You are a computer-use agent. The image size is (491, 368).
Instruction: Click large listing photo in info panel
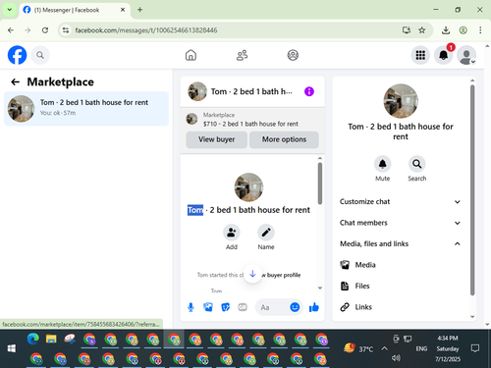(401, 101)
